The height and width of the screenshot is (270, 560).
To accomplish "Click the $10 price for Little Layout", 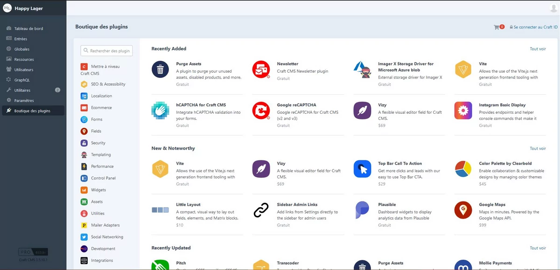I will pyautogui.click(x=180, y=225).
